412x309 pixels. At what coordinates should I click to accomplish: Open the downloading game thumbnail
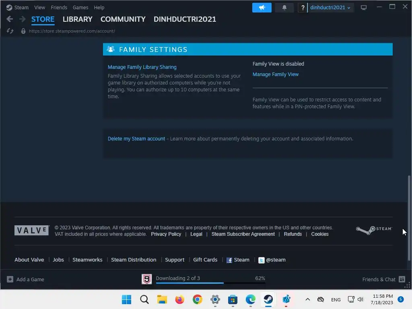146,279
